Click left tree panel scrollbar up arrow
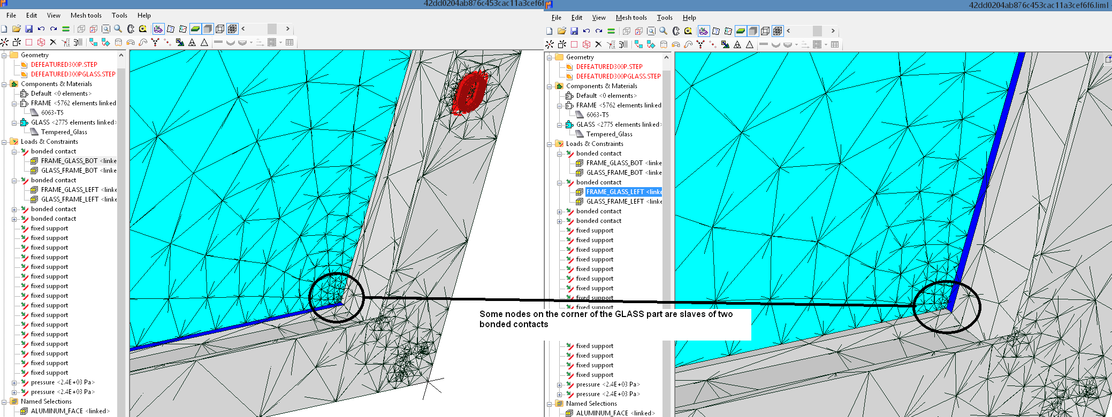Image resolution: width=1112 pixels, height=417 pixels. 121,56
